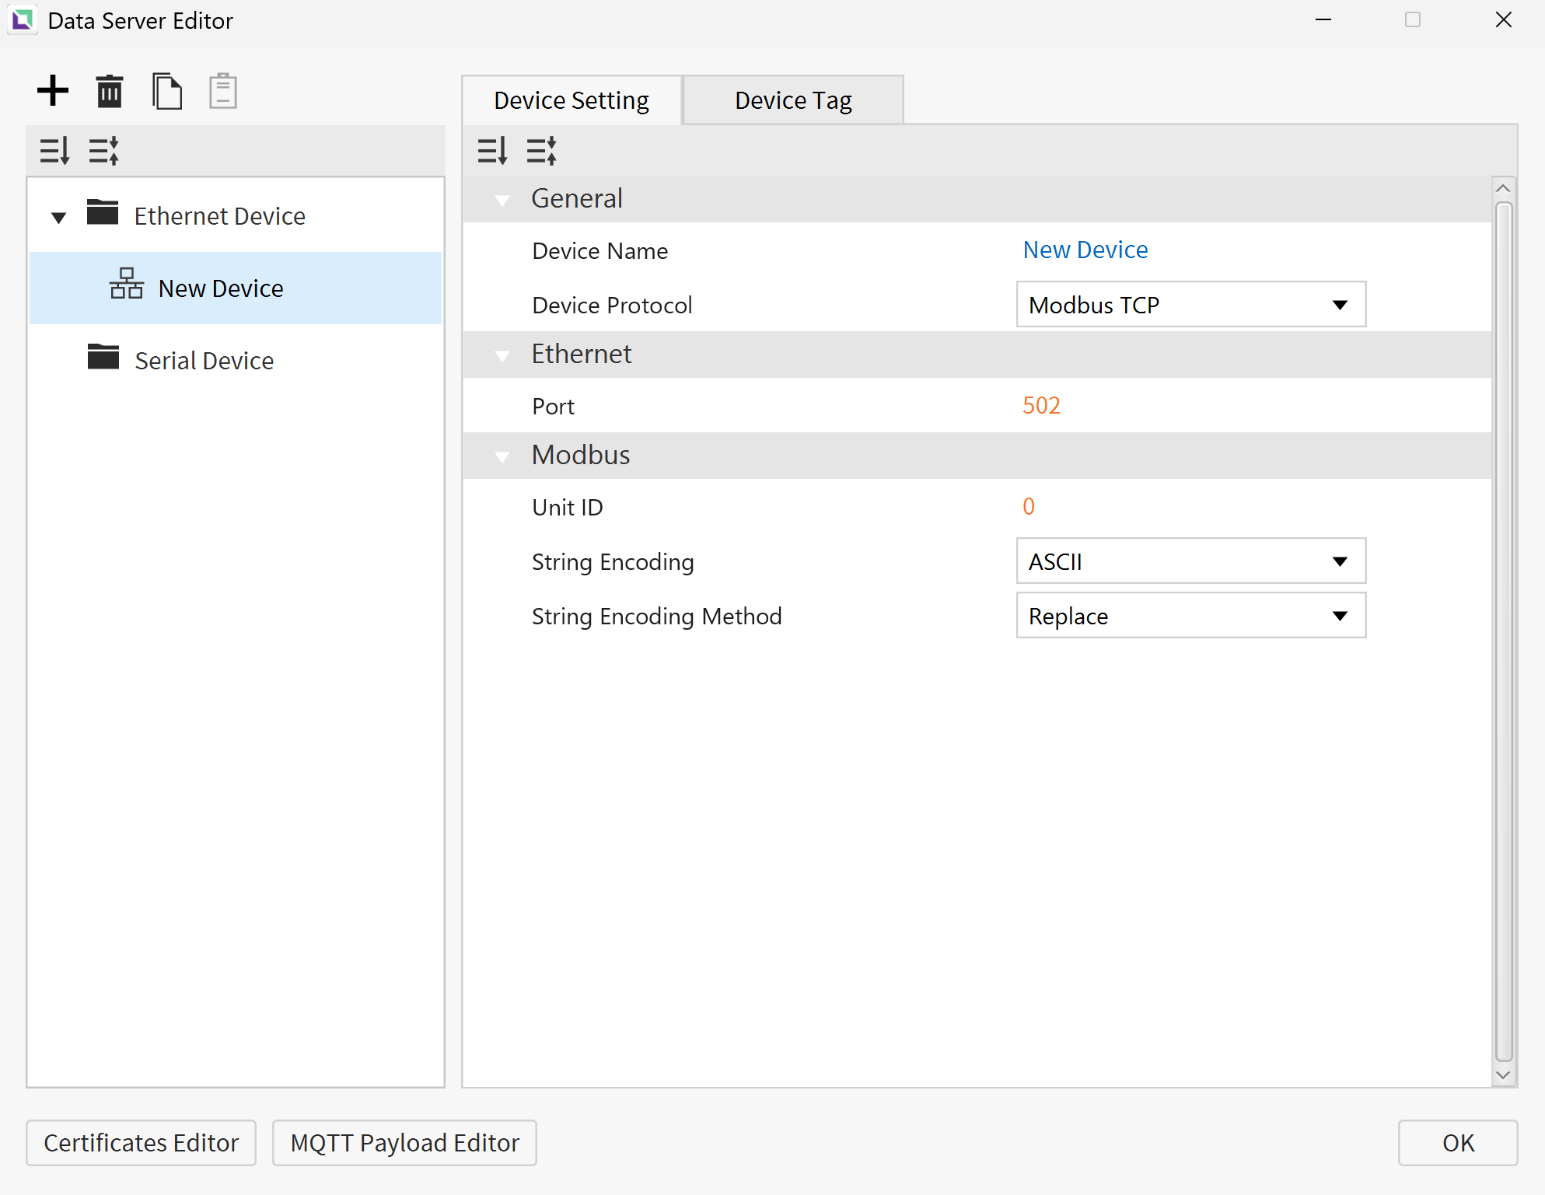
Task: Sort properties with first icon in settings panel
Action: [x=493, y=151]
